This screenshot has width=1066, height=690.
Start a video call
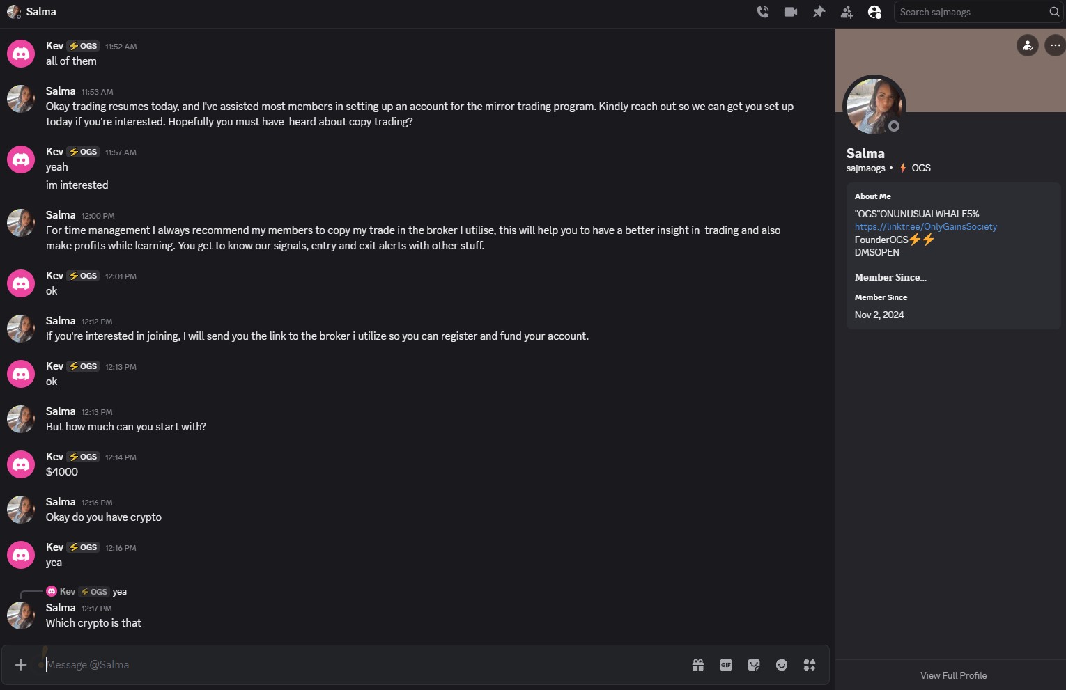[791, 12]
